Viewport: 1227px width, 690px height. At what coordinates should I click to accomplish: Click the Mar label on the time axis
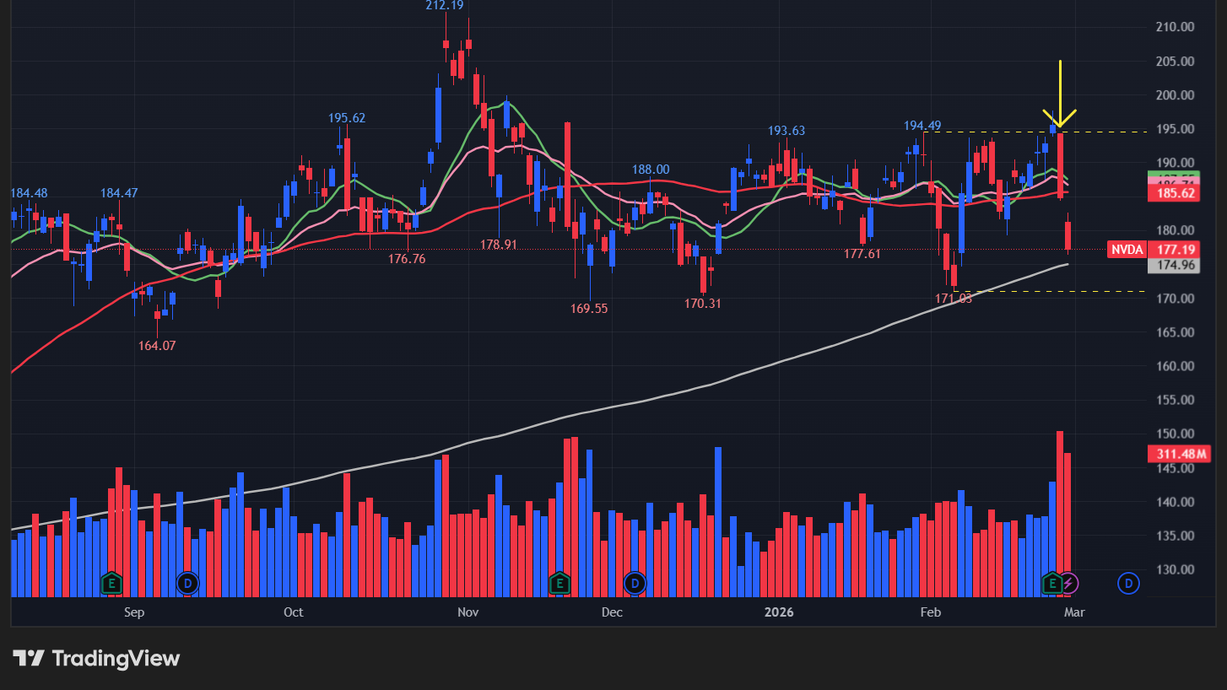tap(1074, 612)
